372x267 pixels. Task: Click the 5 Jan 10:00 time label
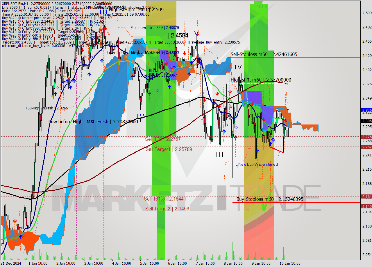[x=149, y=264]
